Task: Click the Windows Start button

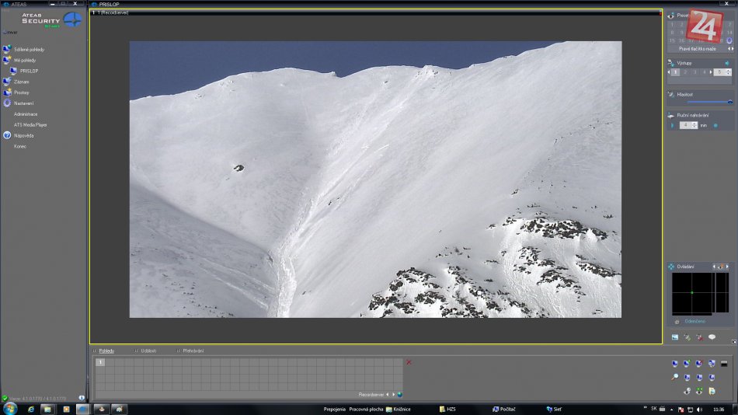Action: click(x=10, y=408)
